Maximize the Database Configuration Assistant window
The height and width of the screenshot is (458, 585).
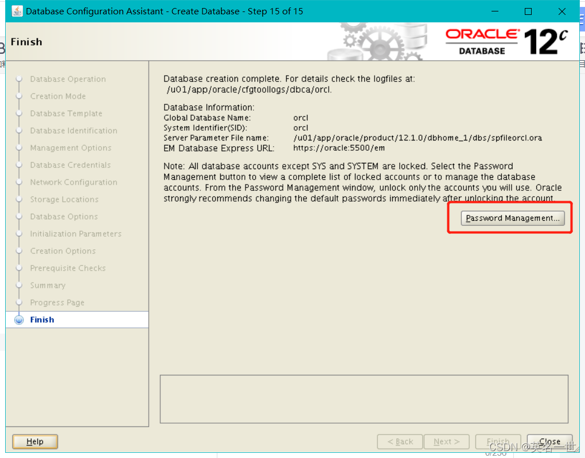(x=528, y=11)
